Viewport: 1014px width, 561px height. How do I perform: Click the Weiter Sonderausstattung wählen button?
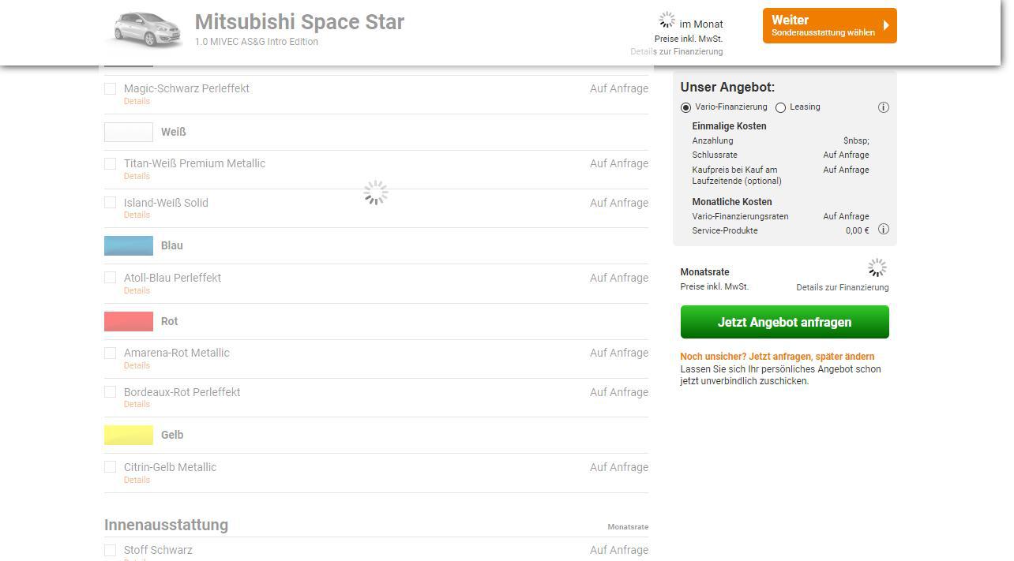click(x=829, y=26)
